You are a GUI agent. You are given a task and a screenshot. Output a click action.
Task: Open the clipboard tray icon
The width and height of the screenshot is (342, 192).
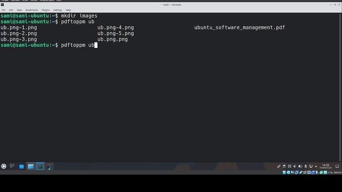(x=284, y=166)
